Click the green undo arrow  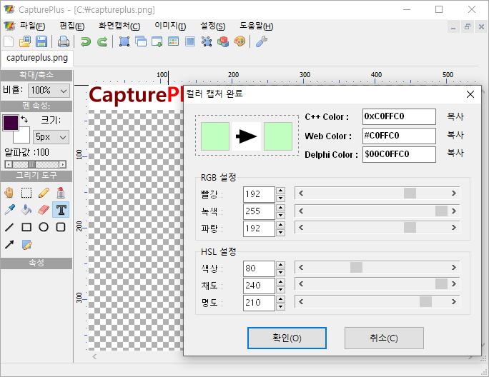86,41
